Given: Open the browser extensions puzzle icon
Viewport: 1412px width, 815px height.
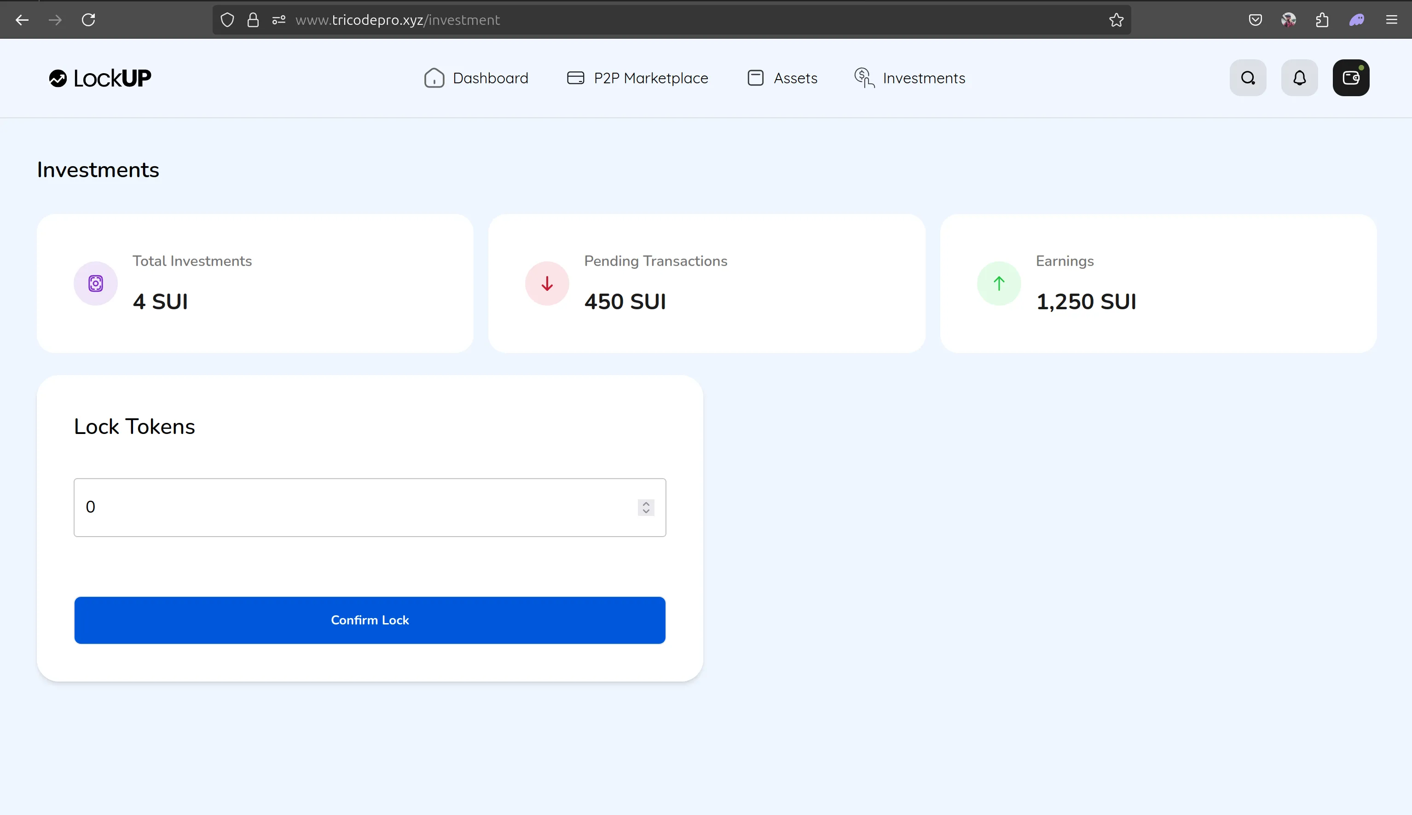Looking at the screenshot, I should pyautogui.click(x=1321, y=20).
